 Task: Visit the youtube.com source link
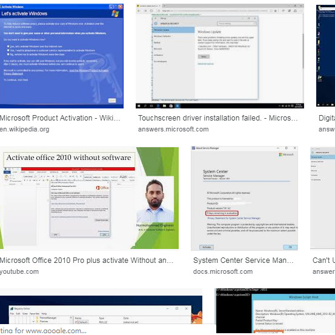(x=19, y=271)
